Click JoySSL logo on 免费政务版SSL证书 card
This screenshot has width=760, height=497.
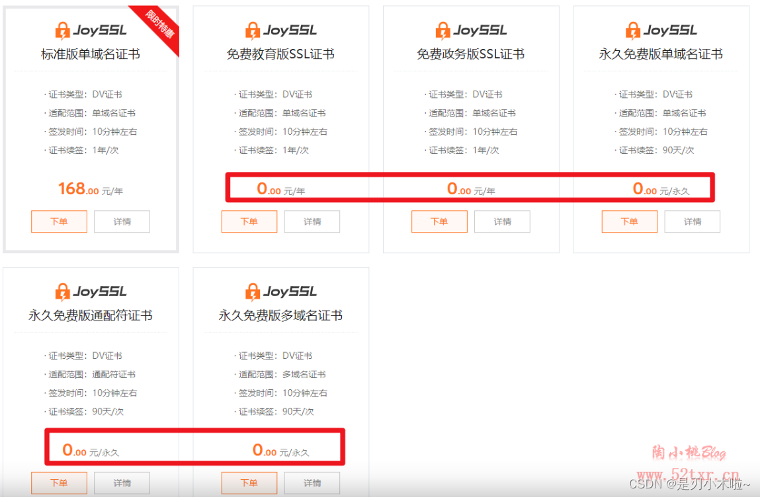tap(471, 30)
